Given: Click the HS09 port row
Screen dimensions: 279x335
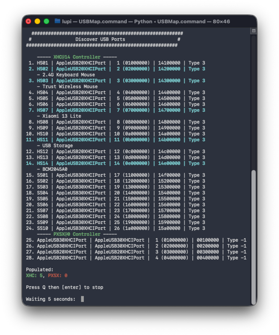Looking at the screenshot, I should pos(117,128).
